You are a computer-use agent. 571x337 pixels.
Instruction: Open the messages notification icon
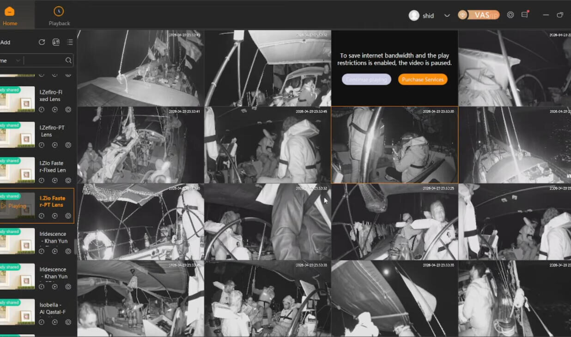pos(525,15)
